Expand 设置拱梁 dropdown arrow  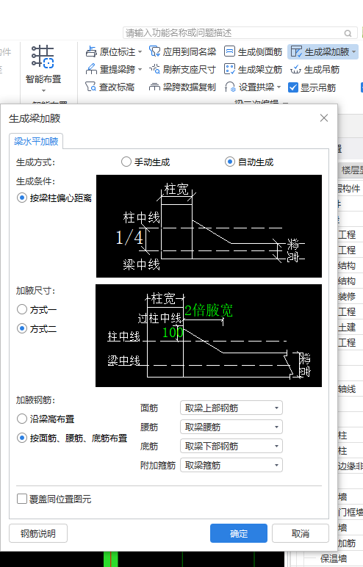[278, 87]
